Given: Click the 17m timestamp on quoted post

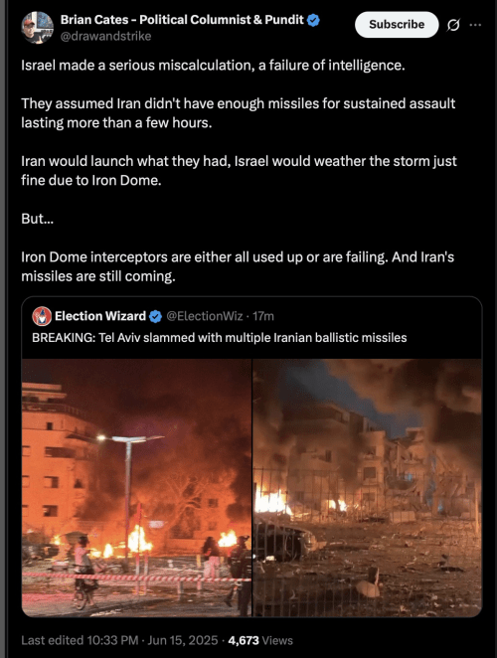Looking at the screenshot, I should pos(263,316).
